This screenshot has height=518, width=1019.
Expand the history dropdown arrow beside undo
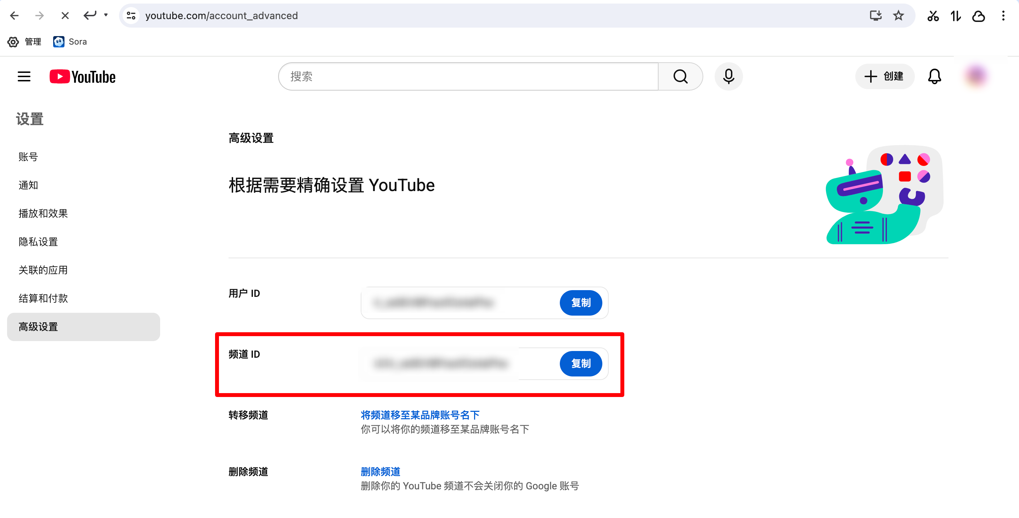[106, 15]
